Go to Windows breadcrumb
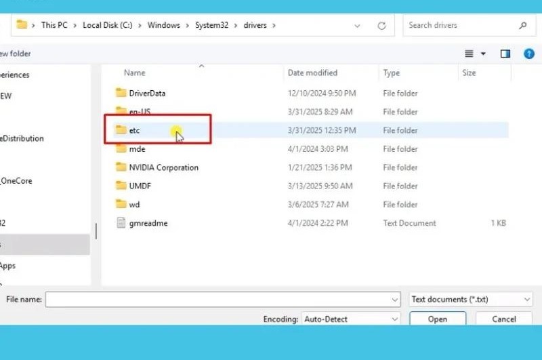This screenshot has height=360, width=542. click(163, 25)
